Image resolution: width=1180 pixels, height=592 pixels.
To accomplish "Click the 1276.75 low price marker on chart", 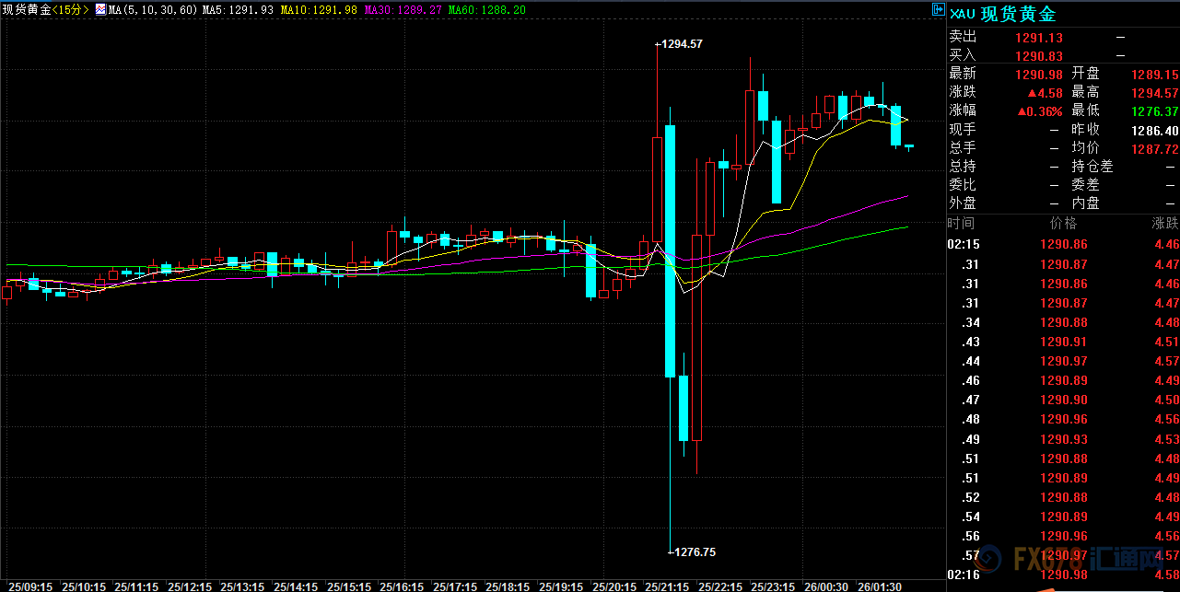I will 691,552.
